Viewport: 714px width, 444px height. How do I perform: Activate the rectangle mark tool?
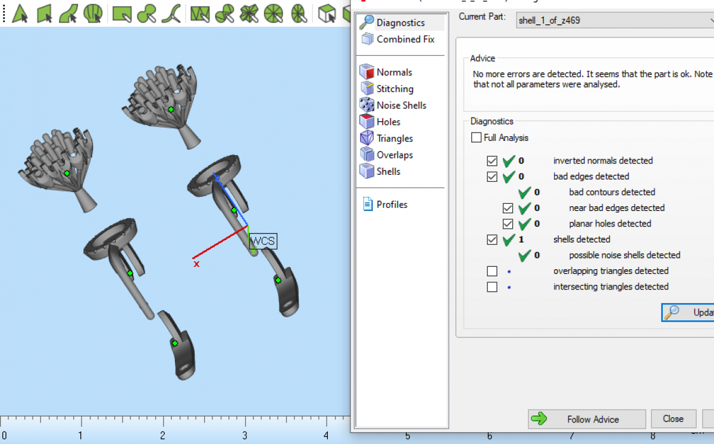coord(122,13)
